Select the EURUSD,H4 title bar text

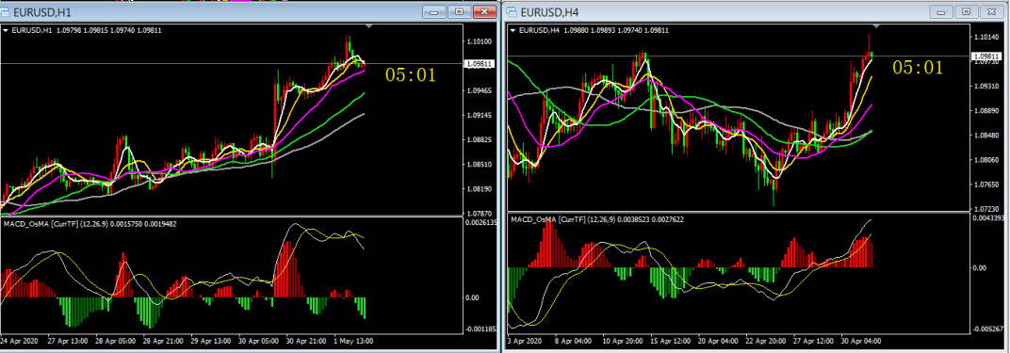pos(549,12)
